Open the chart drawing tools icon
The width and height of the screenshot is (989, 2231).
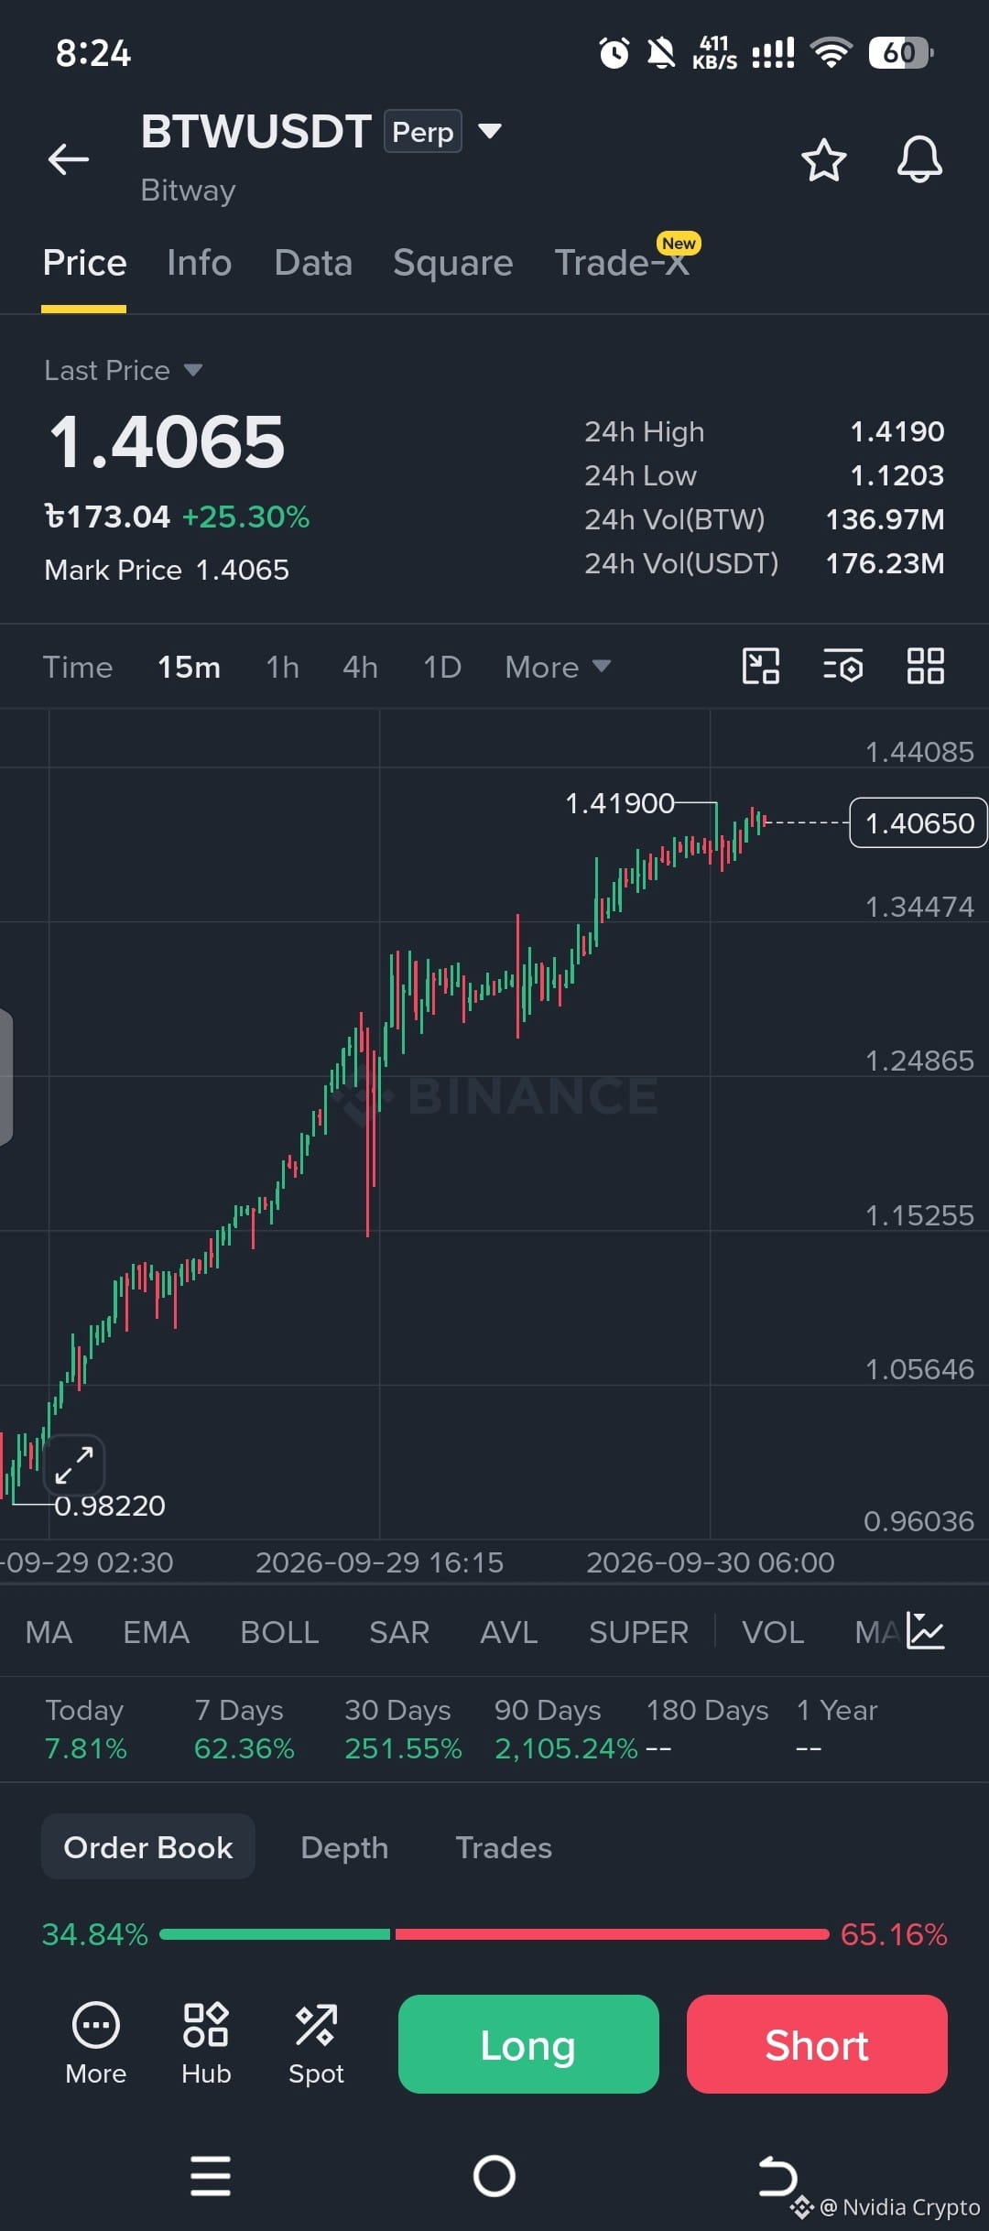coord(760,666)
